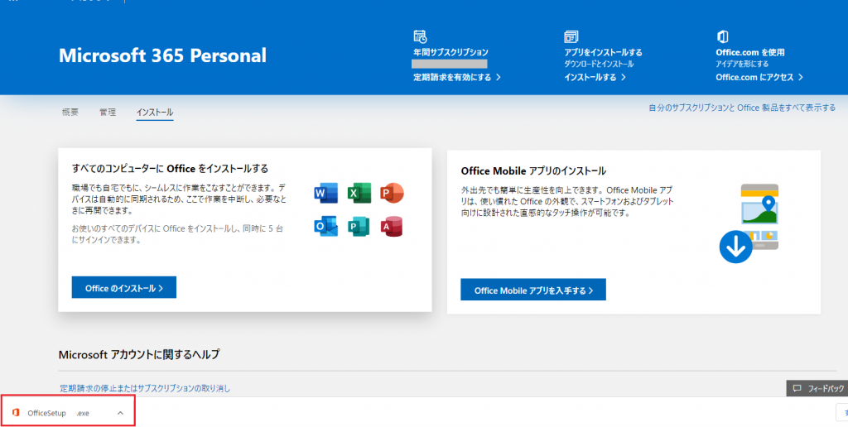Click アプリをインストールする heading text
Screen dimensions: 848x427
(x=603, y=52)
